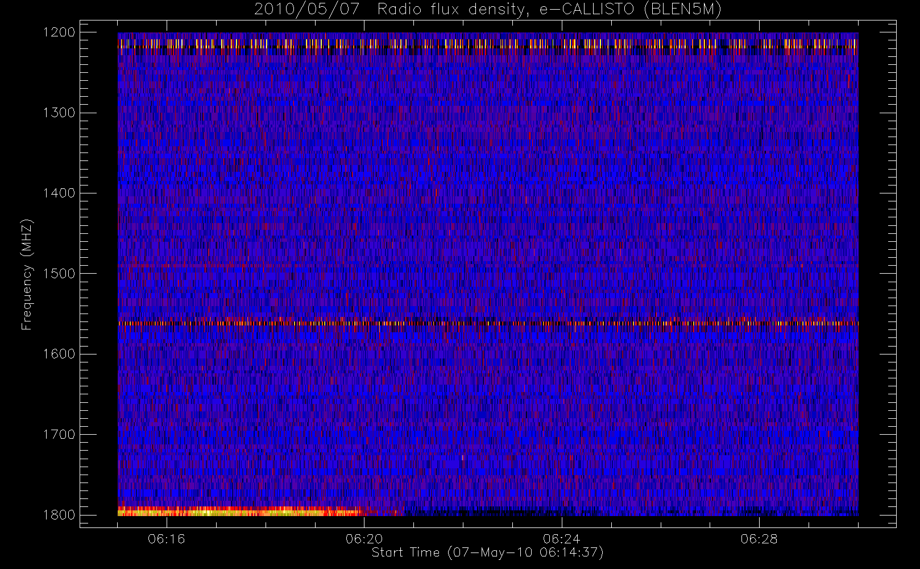The image size is (920, 569).
Task: Click the 1700 frequency tick label
Action: tap(59, 434)
